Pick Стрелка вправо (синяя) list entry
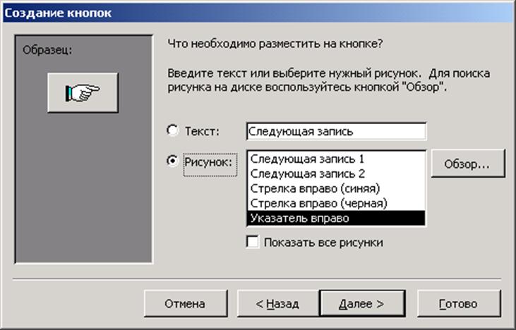 [x=336, y=188]
